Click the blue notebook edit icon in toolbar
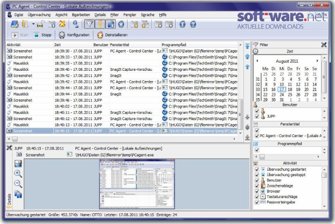The width and height of the screenshot is (335, 224). click(14, 24)
